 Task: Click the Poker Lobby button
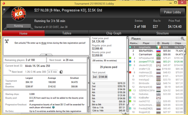(x=172, y=12)
